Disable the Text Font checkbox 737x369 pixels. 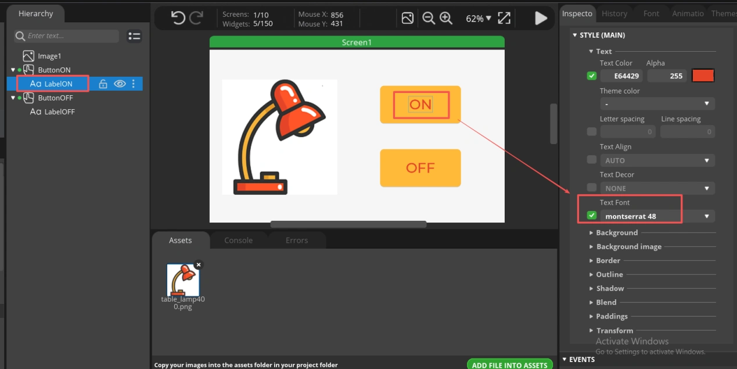(592, 216)
